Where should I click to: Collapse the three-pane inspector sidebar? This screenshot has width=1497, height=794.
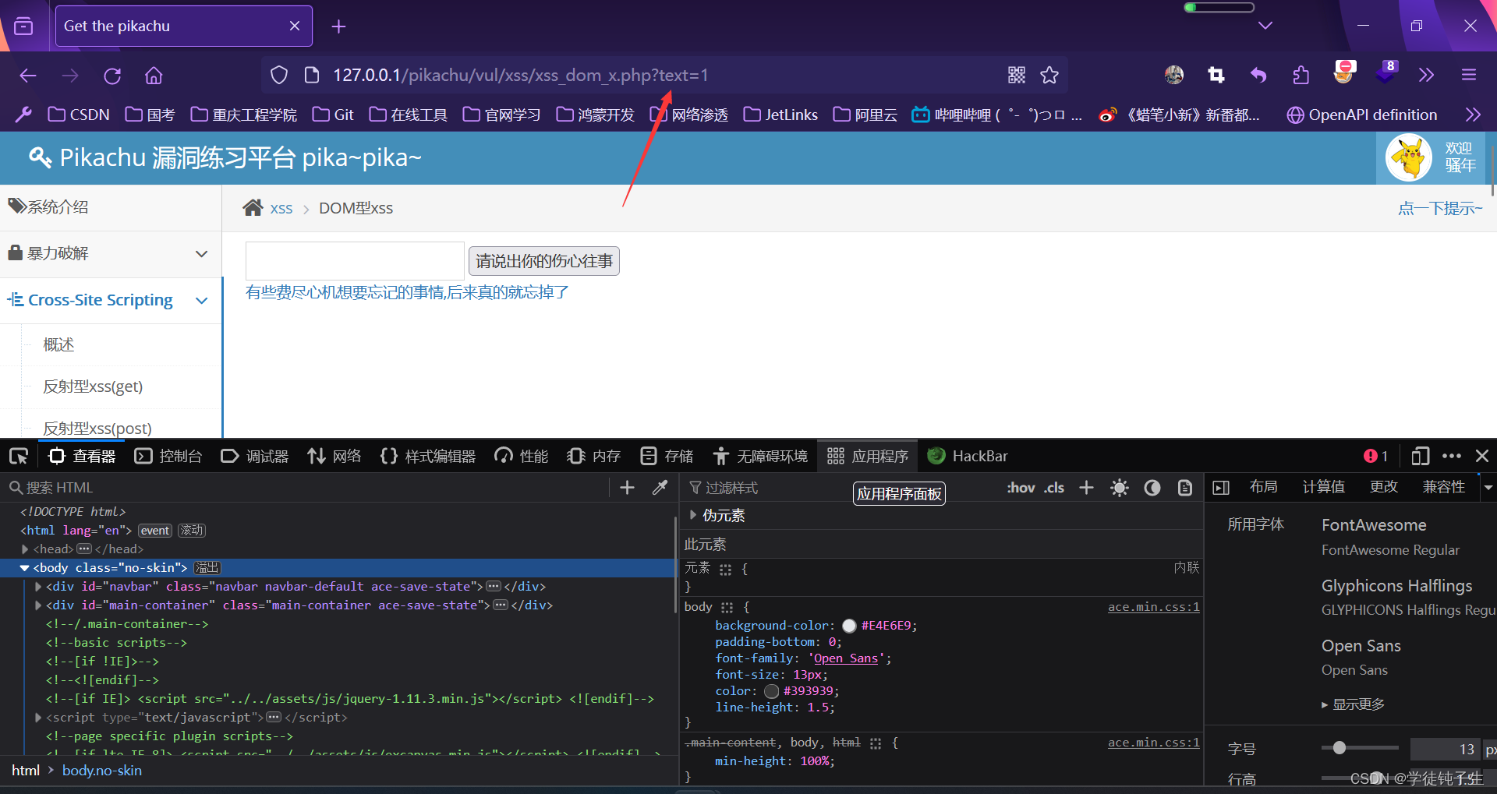(x=1221, y=488)
